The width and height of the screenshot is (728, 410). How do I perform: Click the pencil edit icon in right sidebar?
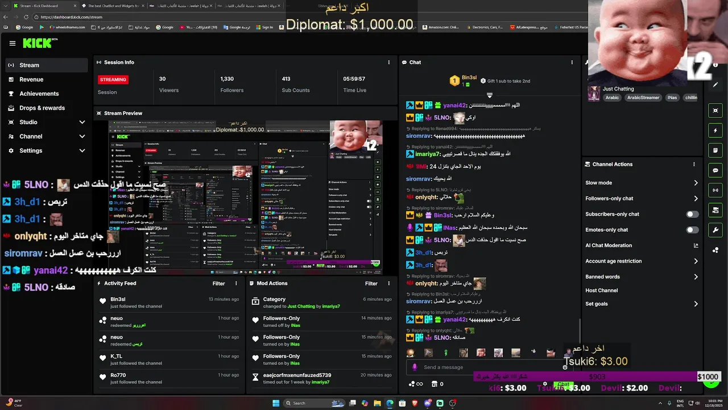[715, 85]
